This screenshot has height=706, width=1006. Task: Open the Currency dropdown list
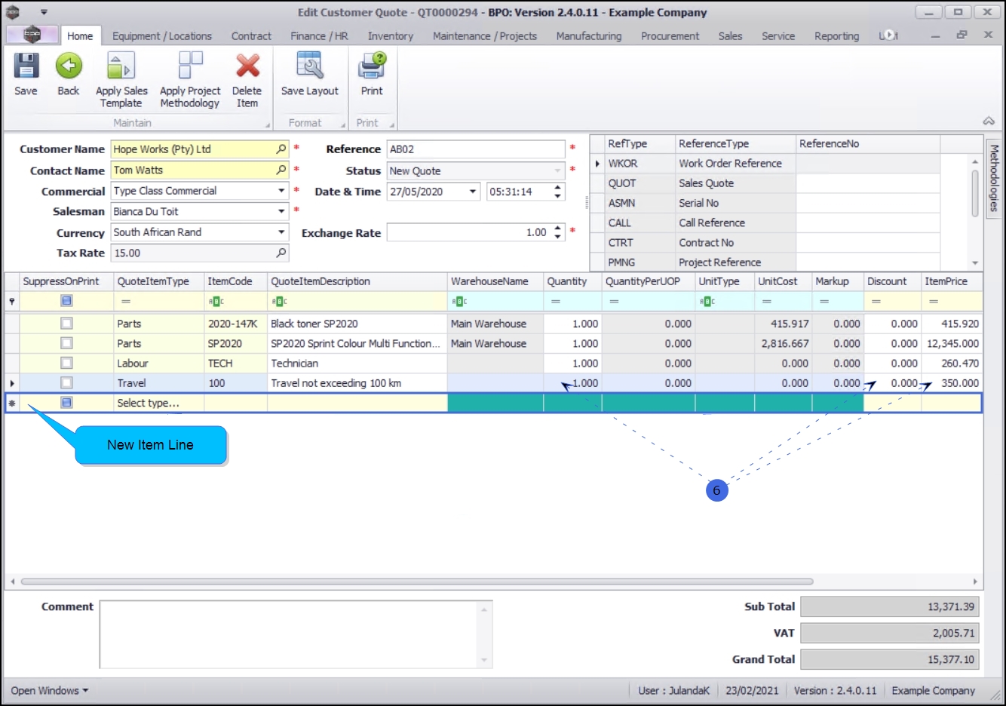pyautogui.click(x=281, y=232)
